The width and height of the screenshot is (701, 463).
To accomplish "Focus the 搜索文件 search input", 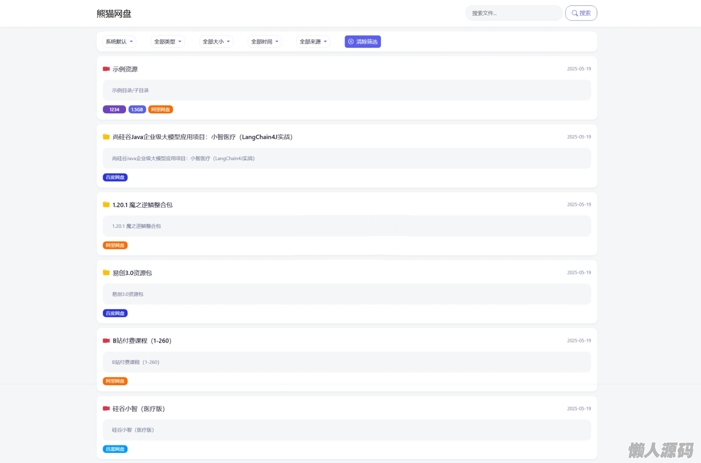I will click(x=513, y=13).
